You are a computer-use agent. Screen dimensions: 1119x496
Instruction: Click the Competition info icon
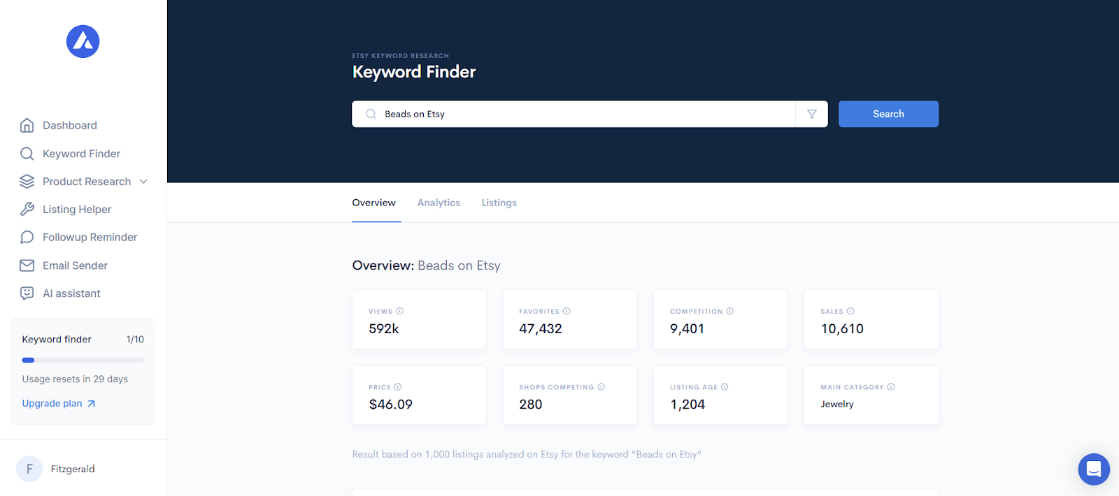(x=729, y=312)
